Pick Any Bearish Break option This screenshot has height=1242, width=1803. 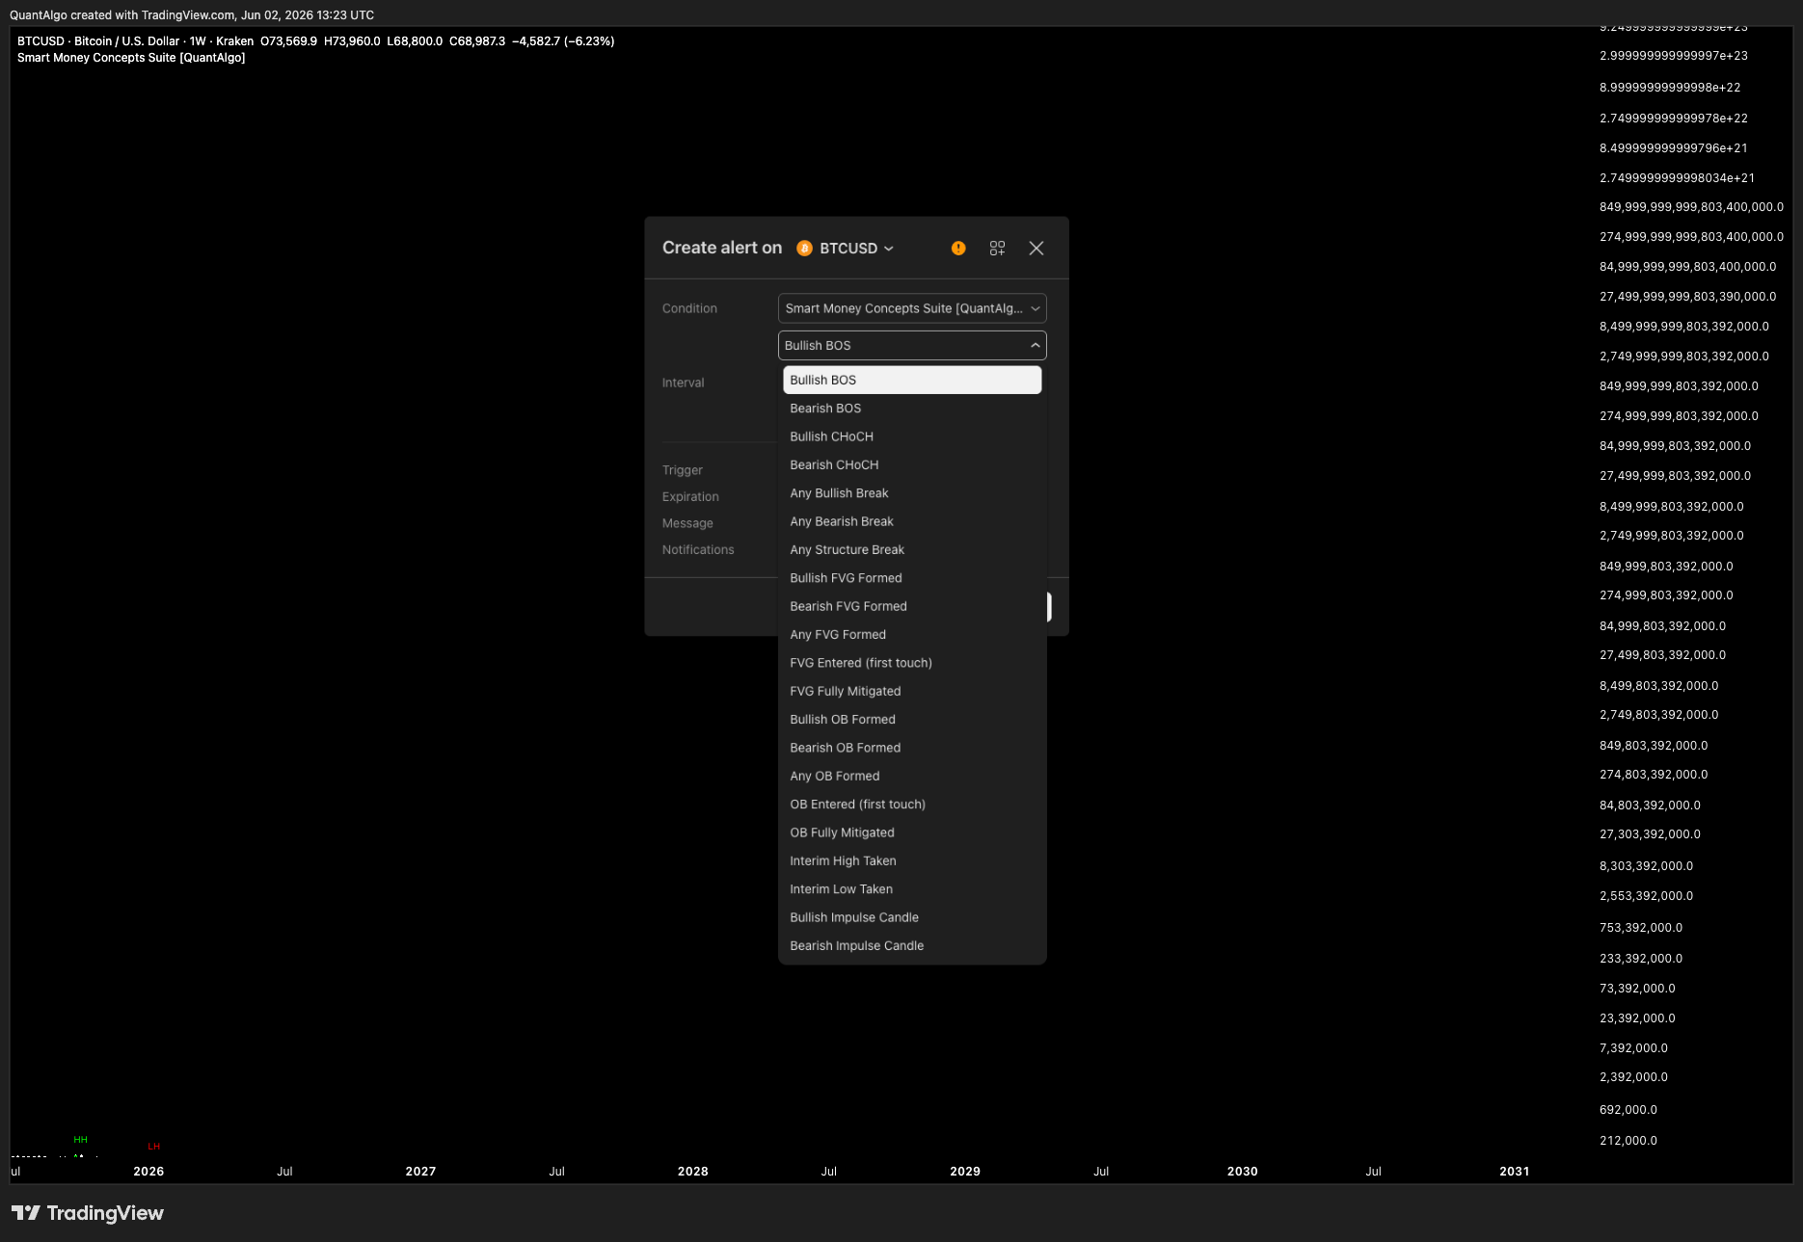tap(912, 521)
